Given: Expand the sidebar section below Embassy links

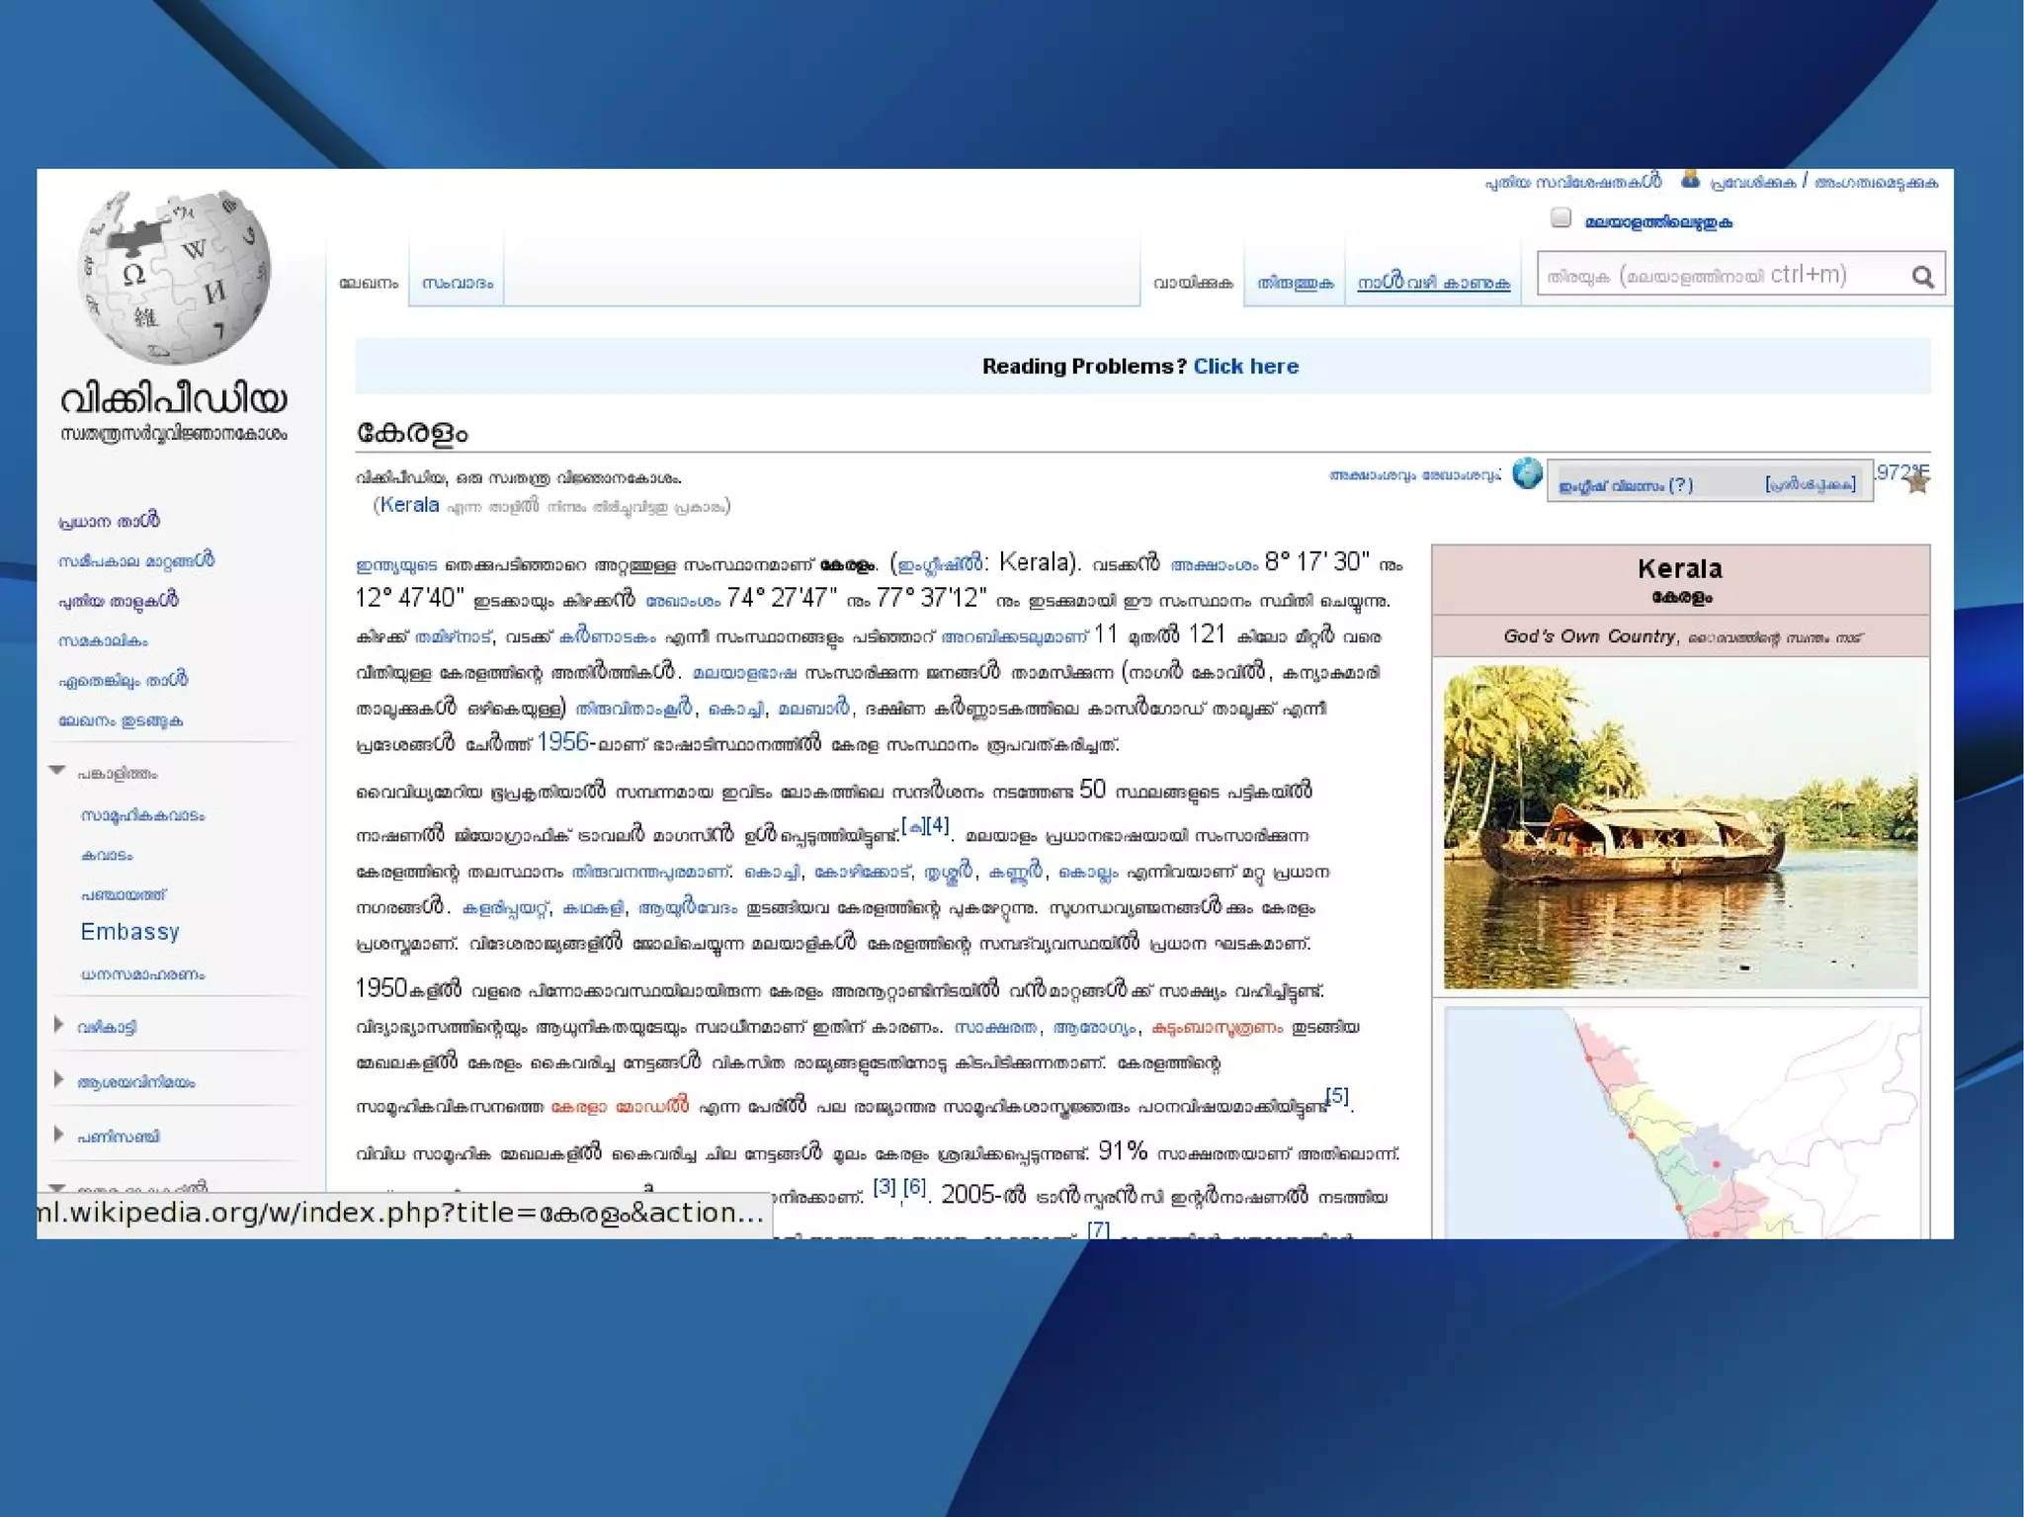Looking at the screenshot, I should click(58, 1025).
